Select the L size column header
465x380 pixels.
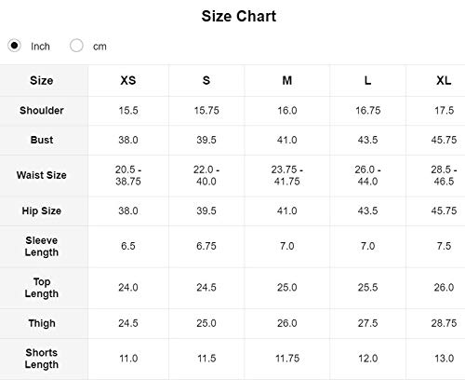tap(367, 80)
